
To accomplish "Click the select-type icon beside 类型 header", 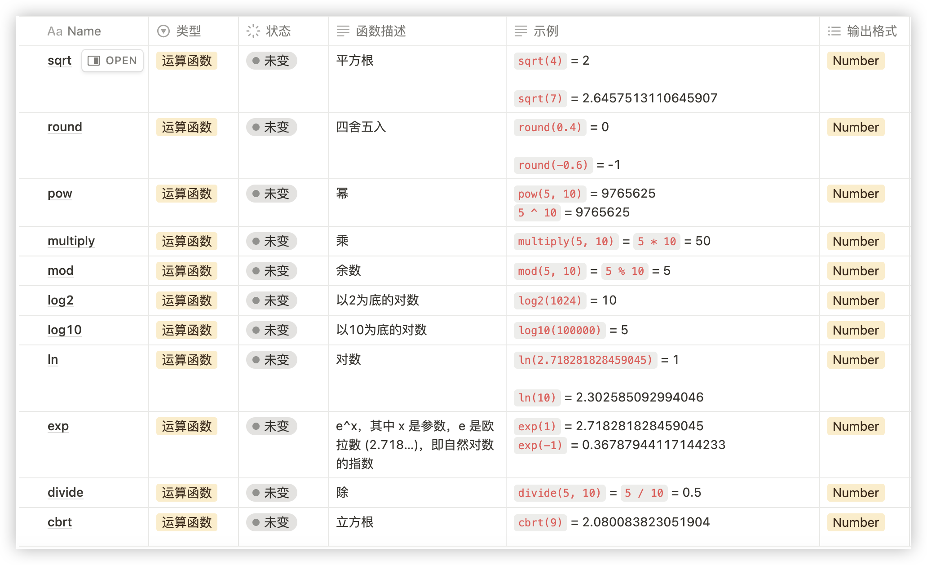I will pyautogui.click(x=163, y=31).
